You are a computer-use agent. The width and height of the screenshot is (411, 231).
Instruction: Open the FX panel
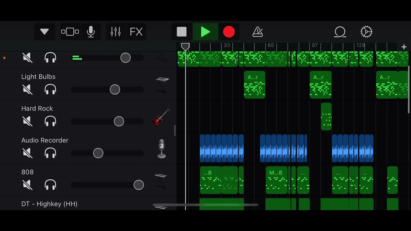click(x=136, y=32)
